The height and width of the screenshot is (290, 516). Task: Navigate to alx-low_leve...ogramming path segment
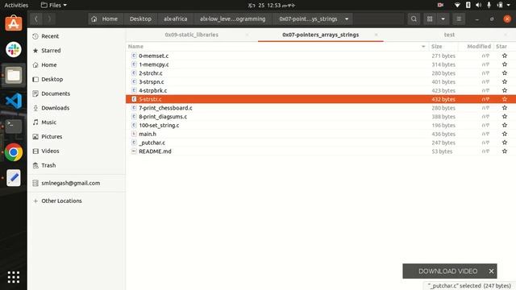[233, 19]
